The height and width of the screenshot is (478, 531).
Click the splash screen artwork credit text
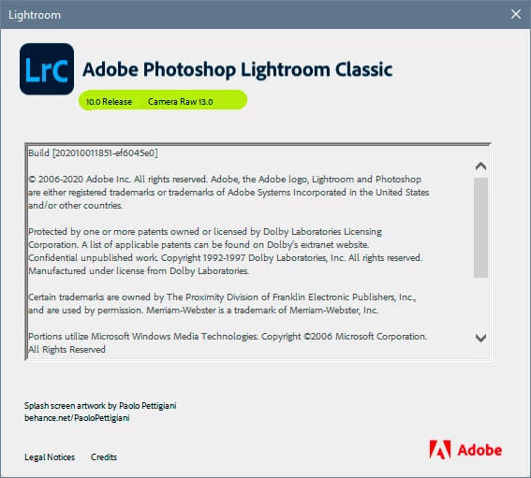click(100, 406)
